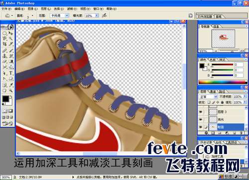The image size is (249, 180).
Task: Toggle lock image pixels
Action: click(x=213, y=102)
